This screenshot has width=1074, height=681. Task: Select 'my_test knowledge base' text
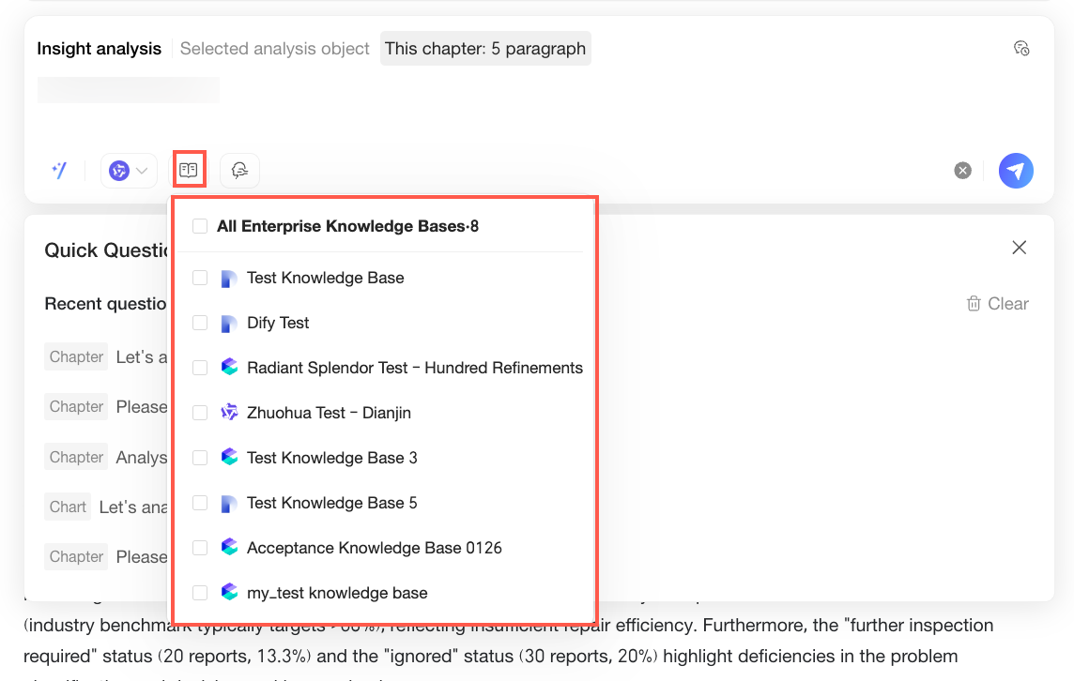[x=337, y=593]
